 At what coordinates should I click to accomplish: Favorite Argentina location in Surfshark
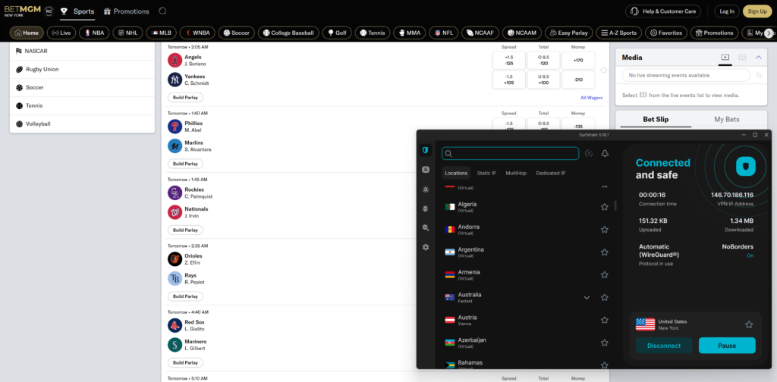[605, 252]
